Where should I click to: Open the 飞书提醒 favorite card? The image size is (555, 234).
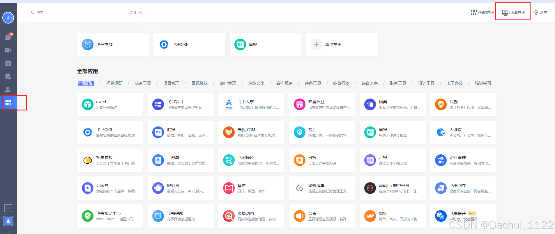pos(113,44)
